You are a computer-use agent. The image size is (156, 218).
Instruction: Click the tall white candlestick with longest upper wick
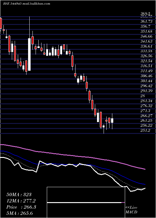pos(29,54)
